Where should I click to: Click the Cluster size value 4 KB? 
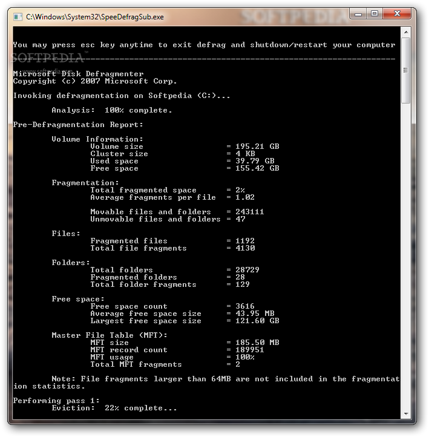(245, 154)
